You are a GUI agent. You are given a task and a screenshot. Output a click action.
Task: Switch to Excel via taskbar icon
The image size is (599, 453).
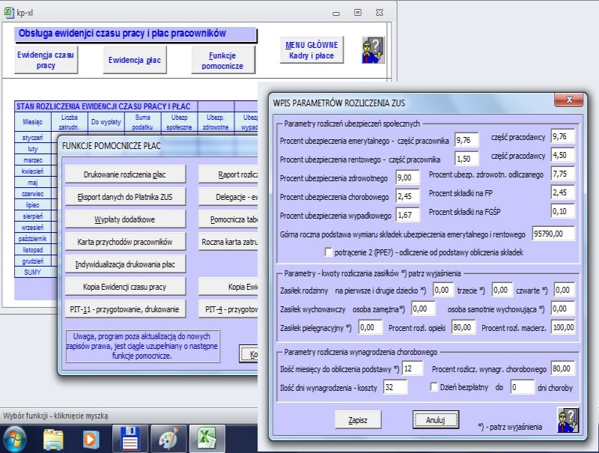[207, 437]
